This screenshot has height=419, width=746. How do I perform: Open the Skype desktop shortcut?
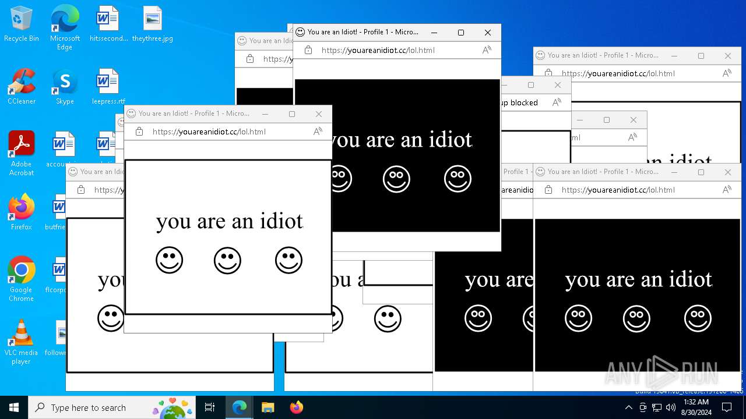point(65,87)
